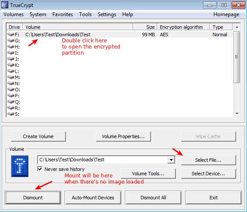Open the Tools menu
Image resolution: width=247 pixels, height=212 pixels.
tap(85, 14)
